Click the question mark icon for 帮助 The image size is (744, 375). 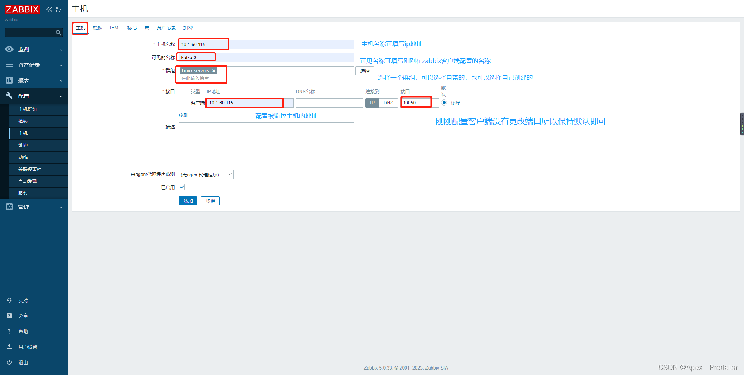click(x=9, y=331)
